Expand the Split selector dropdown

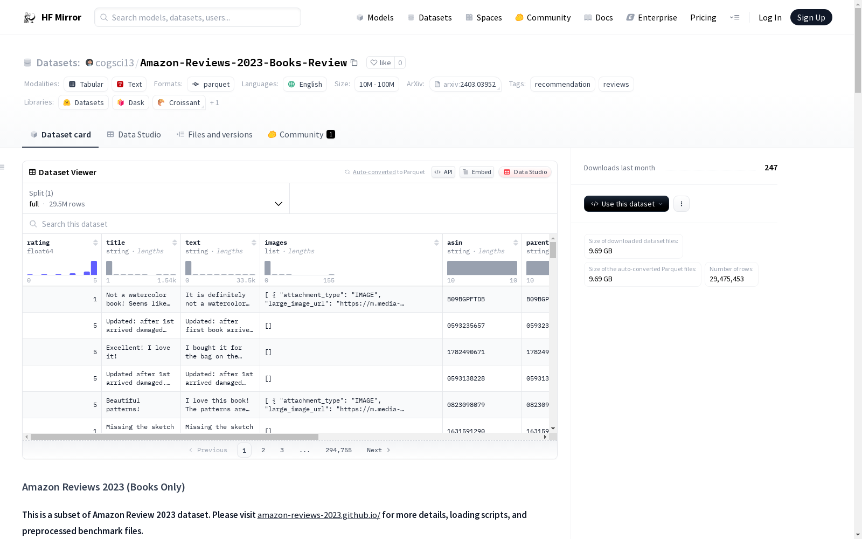pos(156,198)
